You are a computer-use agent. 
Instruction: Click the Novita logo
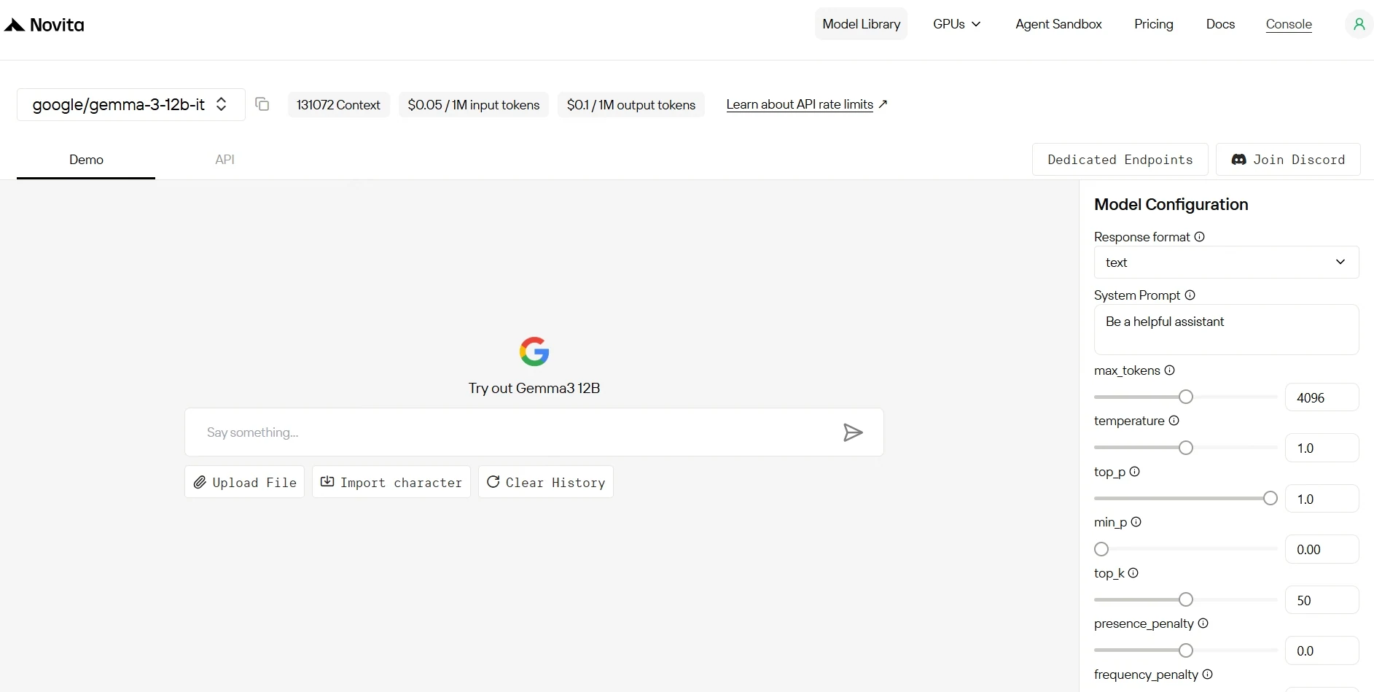click(44, 25)
